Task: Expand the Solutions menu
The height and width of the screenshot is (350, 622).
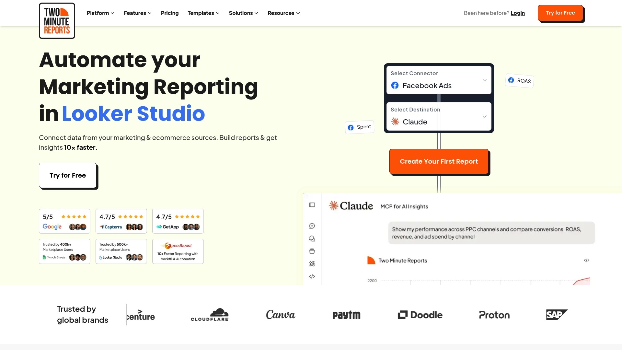Action: [243, 13]
